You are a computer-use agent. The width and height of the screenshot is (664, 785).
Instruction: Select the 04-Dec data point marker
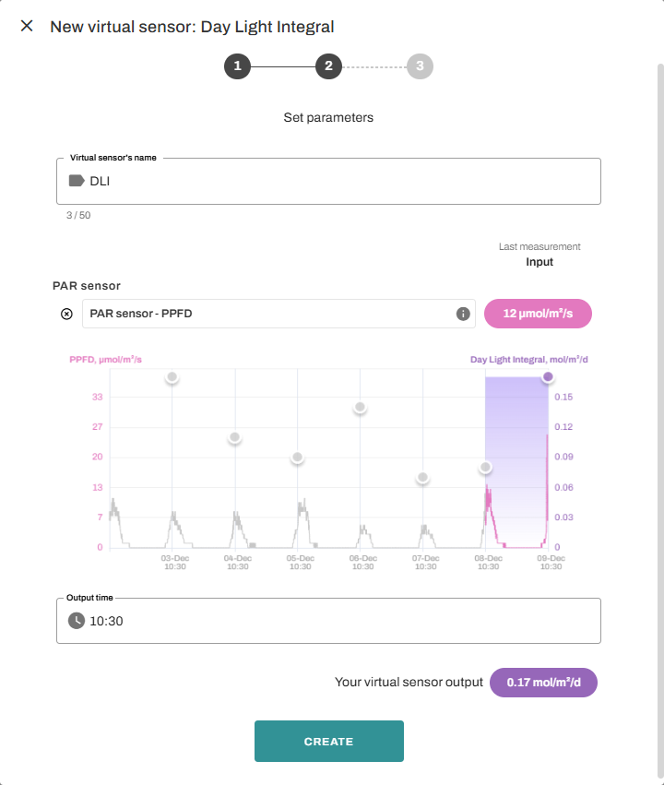pos(234,437)
